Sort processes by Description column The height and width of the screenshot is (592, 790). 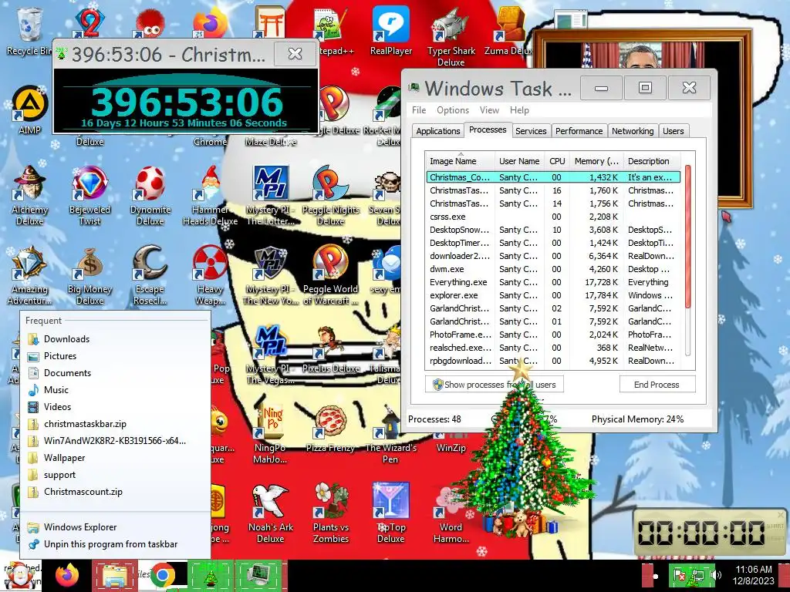(x=652, y=161)
